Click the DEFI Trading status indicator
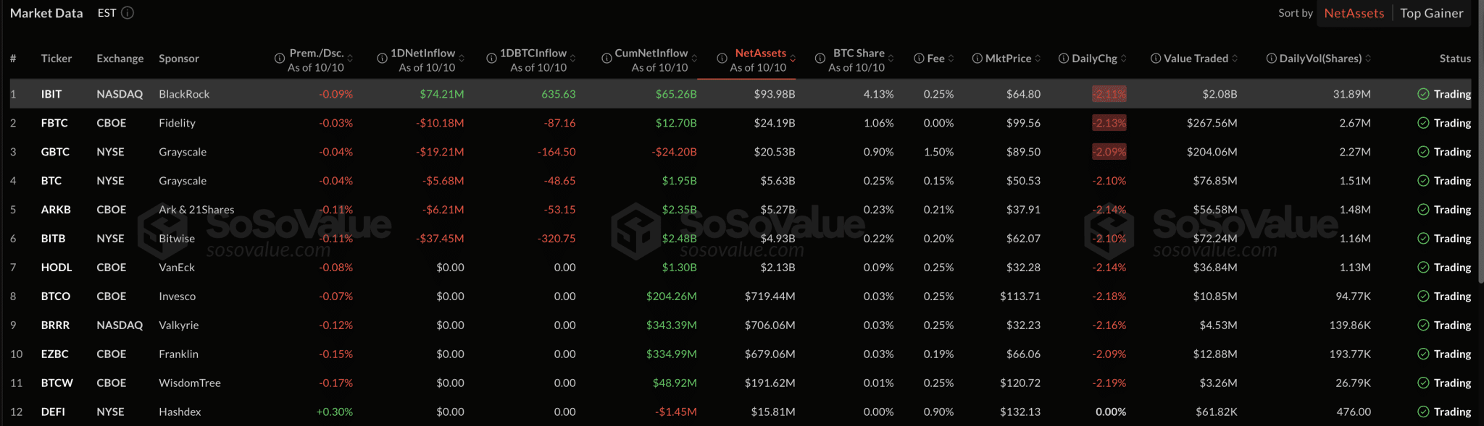Viewport: 1484px width, 426px height. [1444, 412]
